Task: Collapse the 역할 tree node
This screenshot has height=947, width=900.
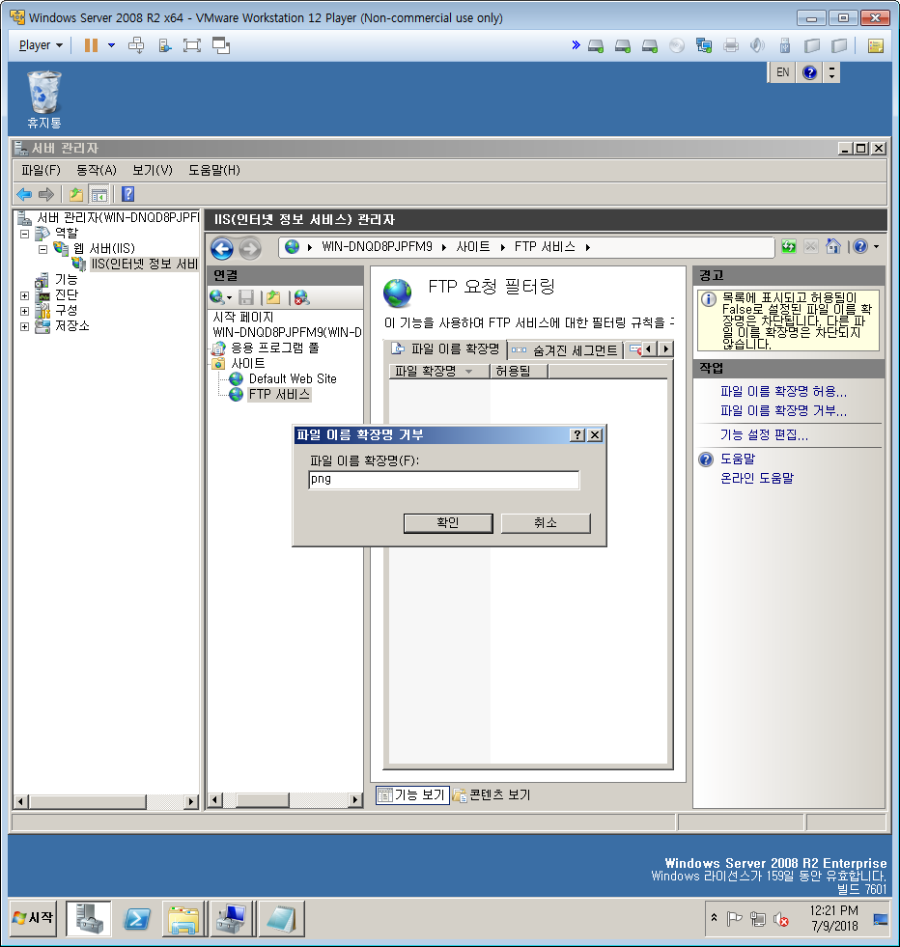Action: pos(25,234)
